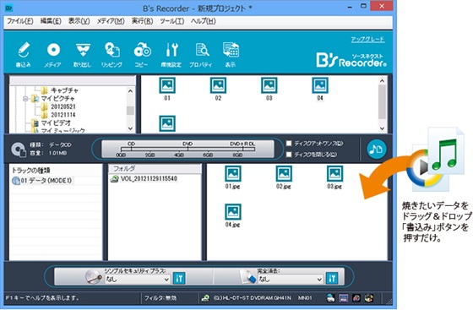Open the ツール(T) menu
473x310 pixels.
coord(172,21)
